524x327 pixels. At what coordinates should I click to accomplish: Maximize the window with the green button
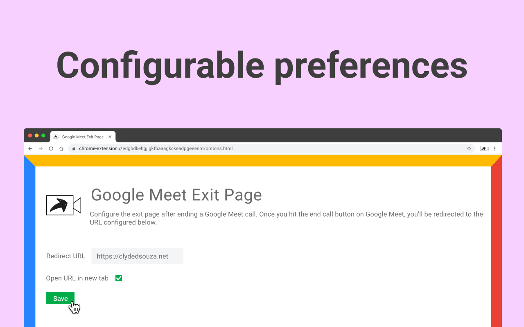point(43,136)
